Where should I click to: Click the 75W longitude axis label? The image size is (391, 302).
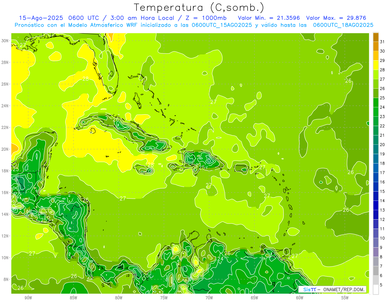coord(164,298)
